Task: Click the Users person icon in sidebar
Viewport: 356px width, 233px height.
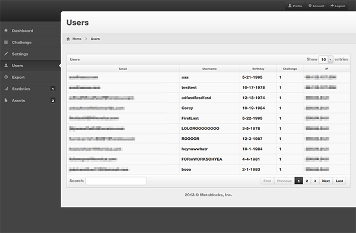Action: (x=6, y=65)
